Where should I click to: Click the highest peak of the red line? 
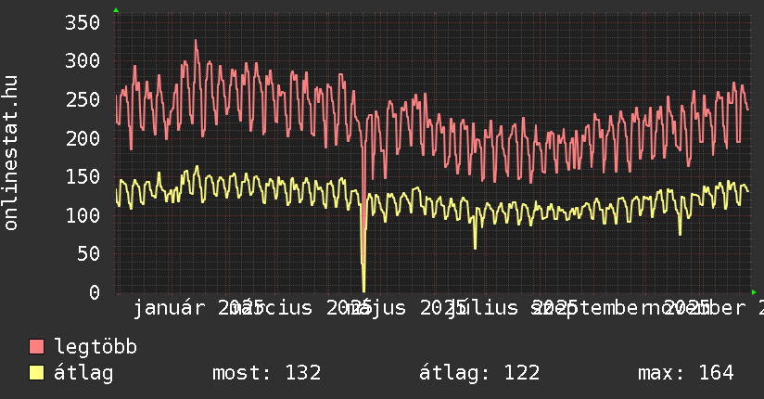point(196,41)
